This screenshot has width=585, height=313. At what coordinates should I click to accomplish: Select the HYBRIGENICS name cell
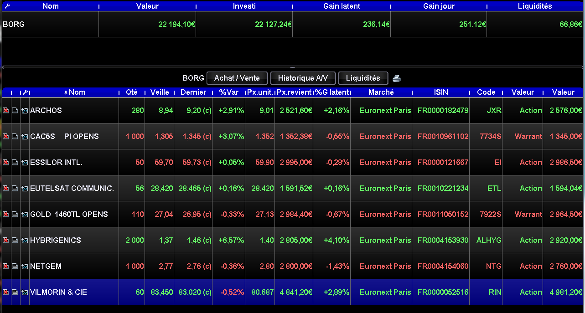(x=74, y=241)
